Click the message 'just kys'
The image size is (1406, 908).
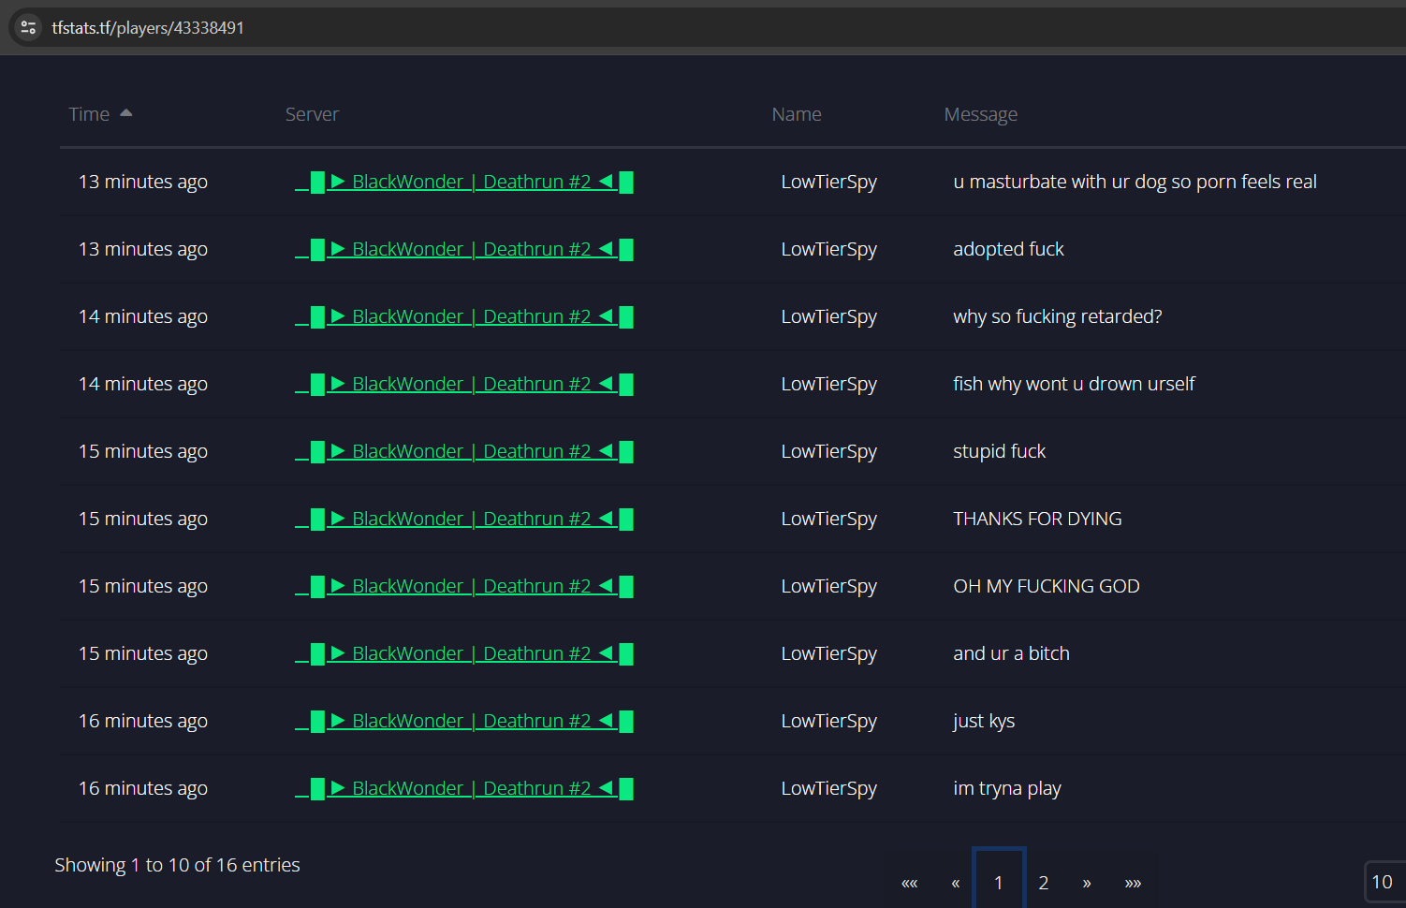tap(984, 721)
